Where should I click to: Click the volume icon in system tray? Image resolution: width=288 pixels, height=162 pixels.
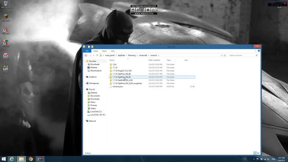(268, 159)
